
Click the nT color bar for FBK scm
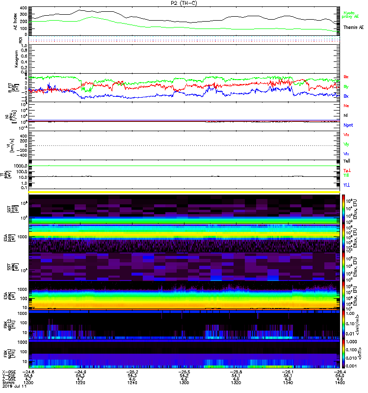pos(343,354)
